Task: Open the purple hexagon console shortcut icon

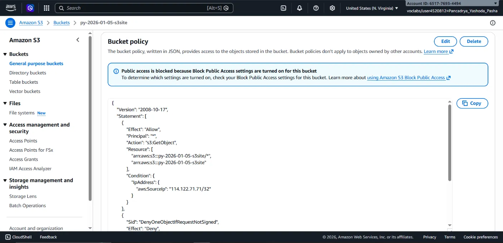Action: (x=30, y=8)
